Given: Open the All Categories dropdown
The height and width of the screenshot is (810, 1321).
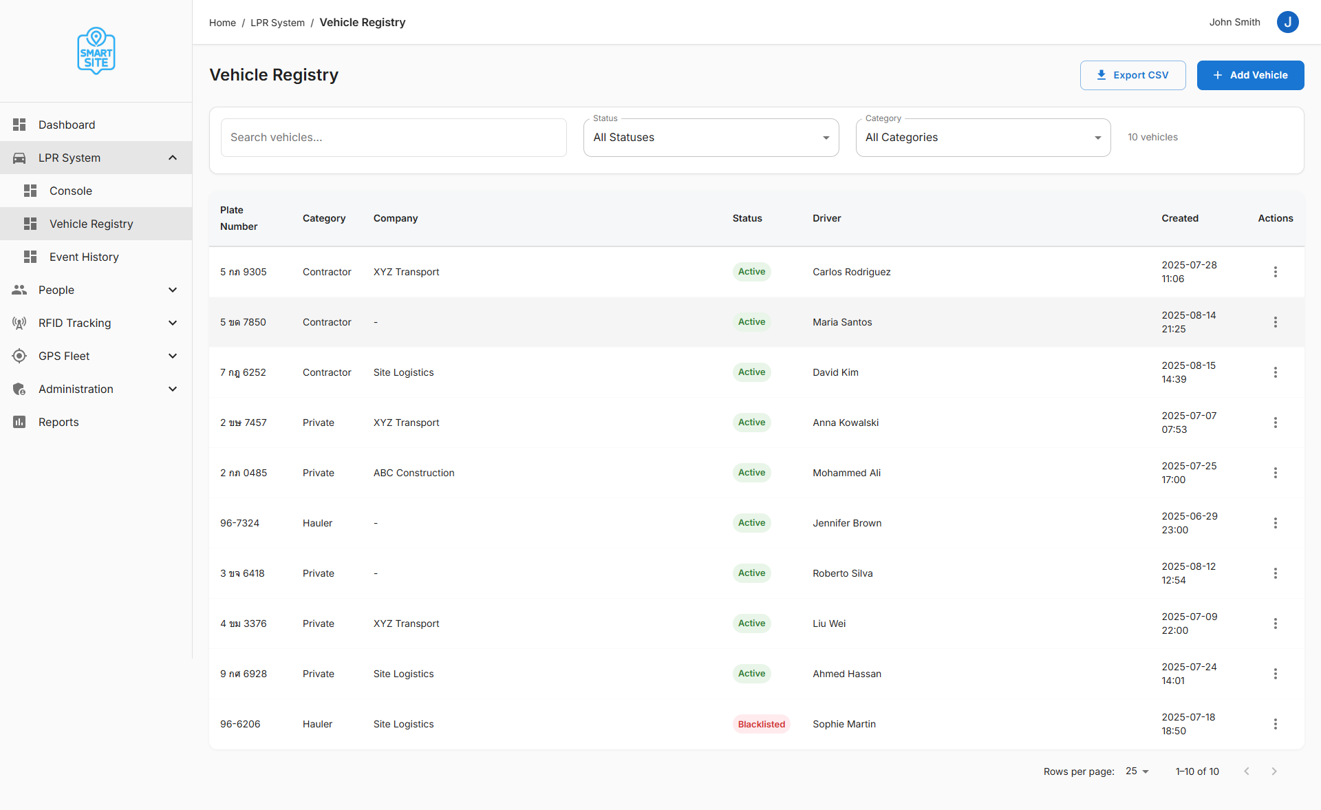Looking at the screenshot, I should coord(982,138).
